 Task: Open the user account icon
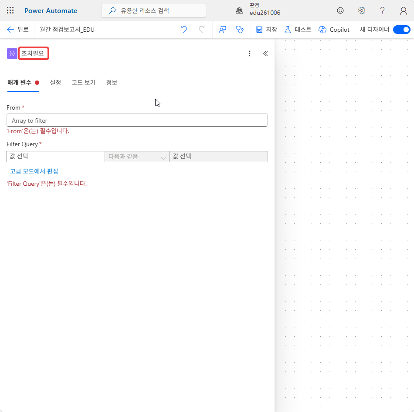(403, 10)
